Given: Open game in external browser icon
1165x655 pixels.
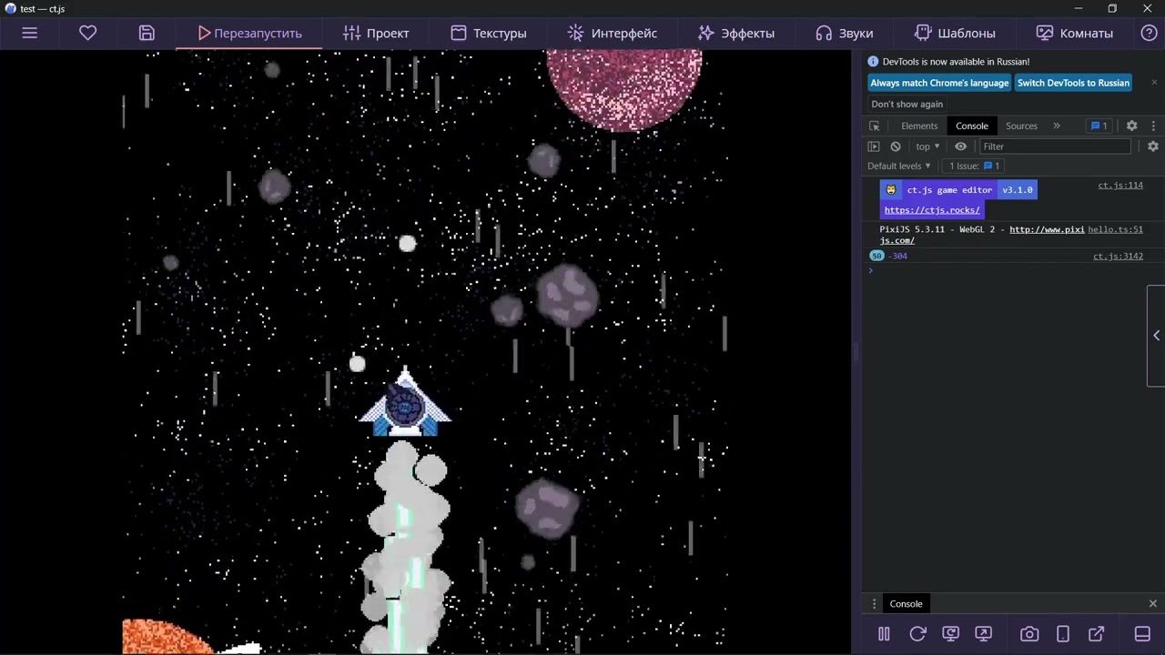Looking at the screenshot, I should [x=1096, y=634].
